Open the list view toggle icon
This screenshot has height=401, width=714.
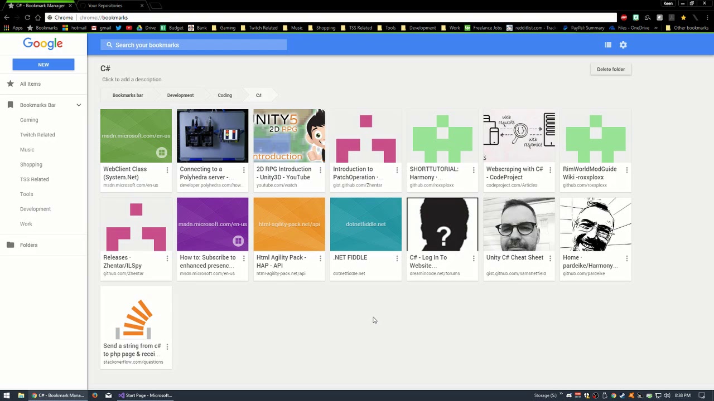tap(608, 45)
